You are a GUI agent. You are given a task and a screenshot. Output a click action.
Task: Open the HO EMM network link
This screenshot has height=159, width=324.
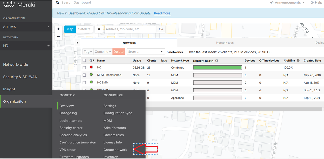point(103,83)
